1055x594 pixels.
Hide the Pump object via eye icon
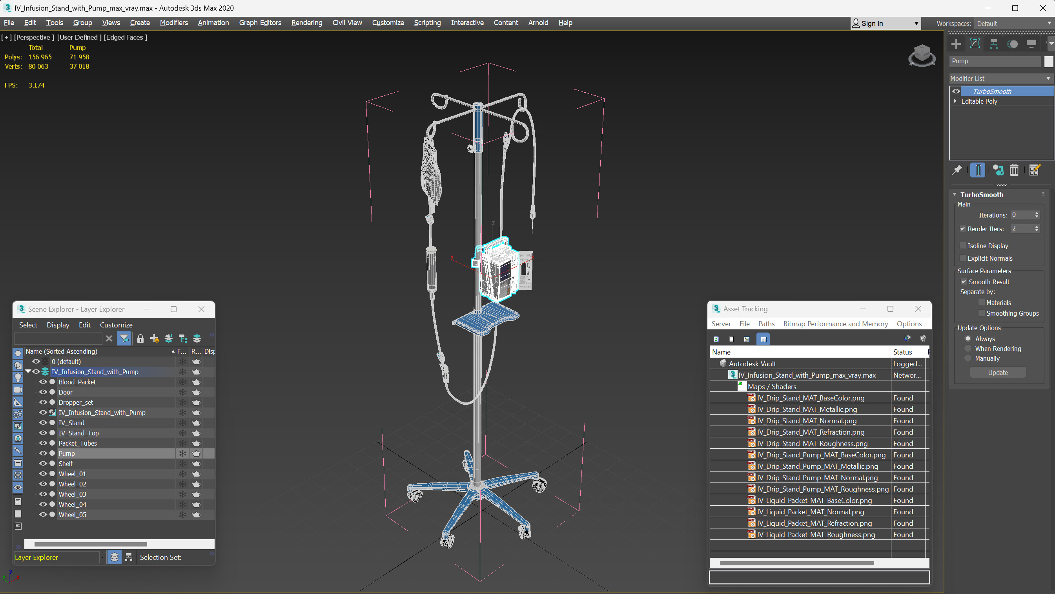click(43, 453)
